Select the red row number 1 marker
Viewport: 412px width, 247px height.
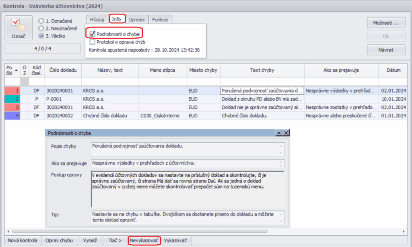click(x=12, y=91)
